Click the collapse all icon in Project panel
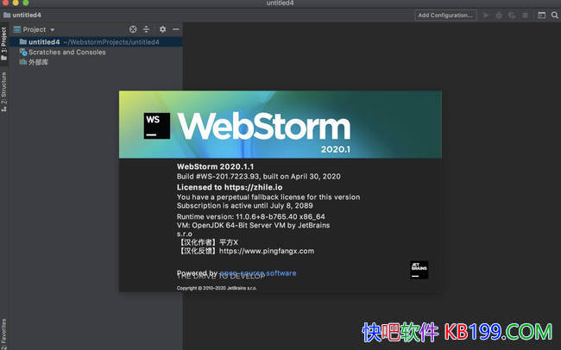Image resolution: width=561 pixels, height=350 pixels. [146, 29]
